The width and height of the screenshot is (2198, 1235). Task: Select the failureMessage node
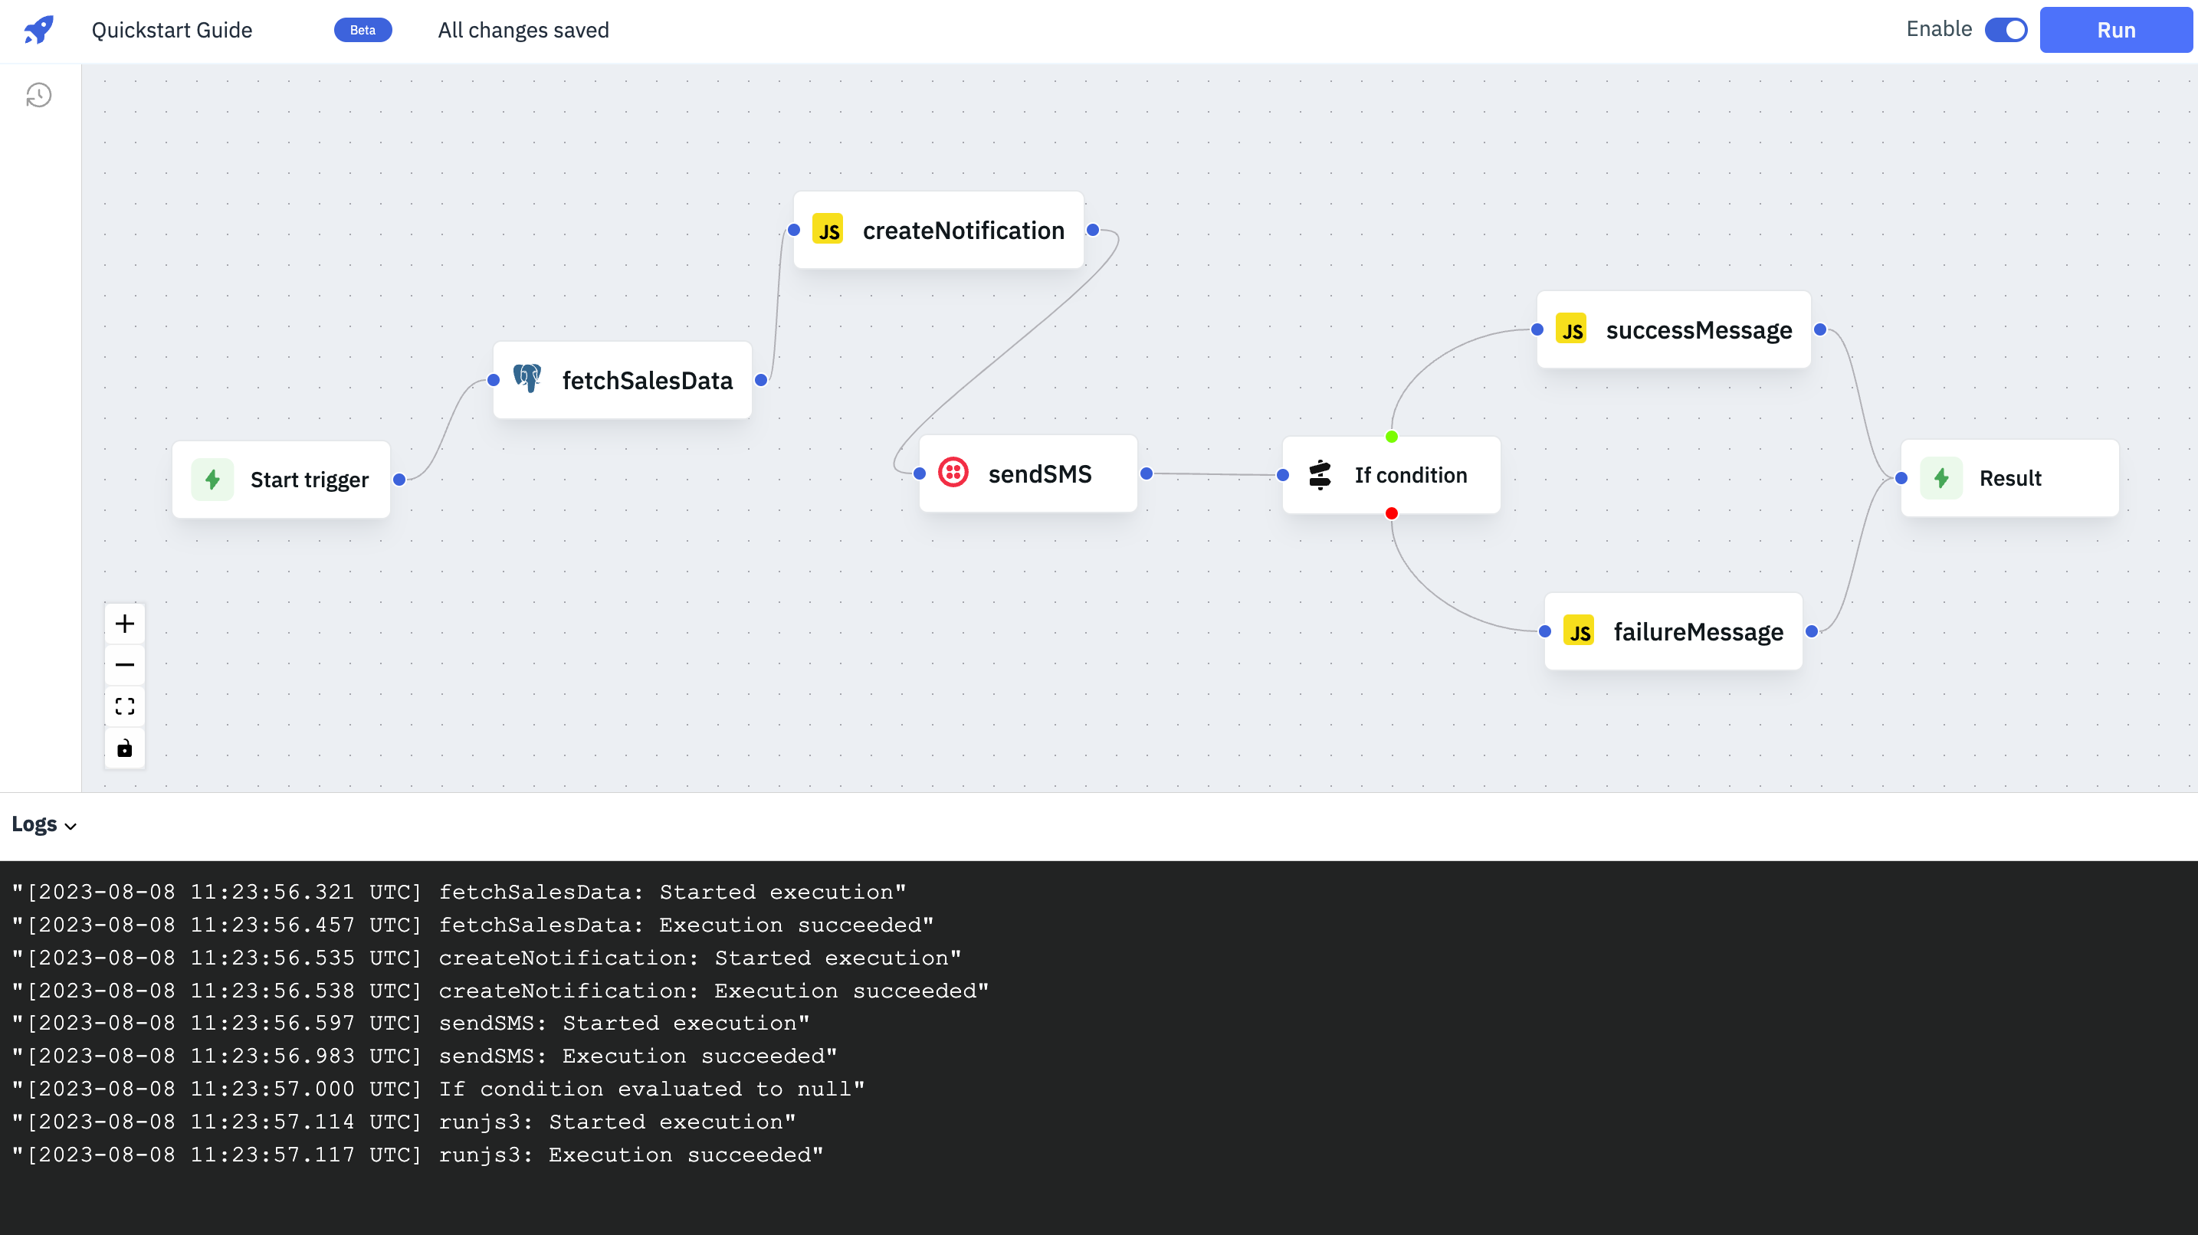click(x=1673, y=632)
